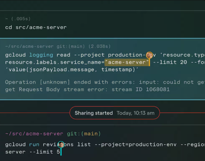Click the 'gcloud logging read' command line
205x161 pixels.
105,55
